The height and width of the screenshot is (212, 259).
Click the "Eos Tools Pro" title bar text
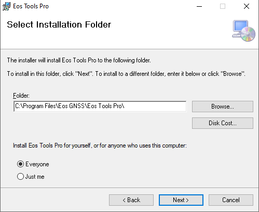pos(31,6)
